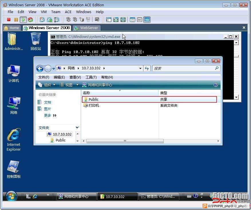Click the red Power Off toolbar icon
Image resolution: width=251 pixels, height=210 pixels.
pyautogui.click(x=9, y=20)
